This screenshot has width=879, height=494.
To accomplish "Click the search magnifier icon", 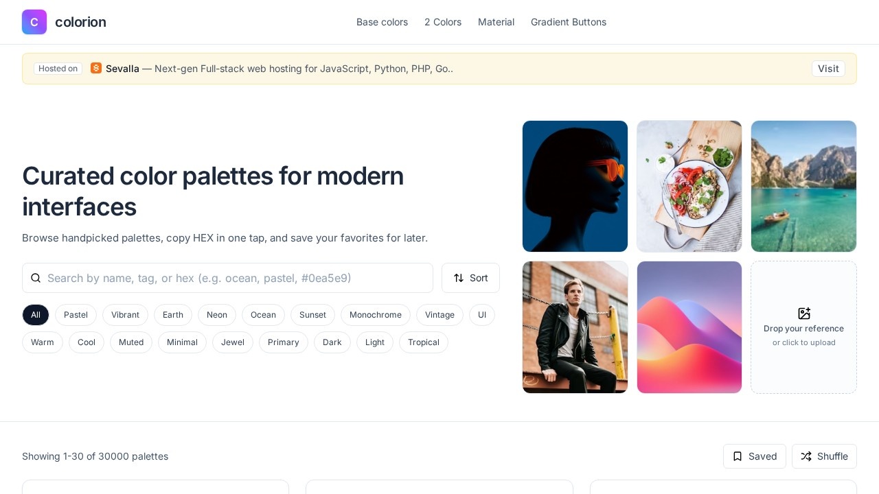I will (36, 278).
